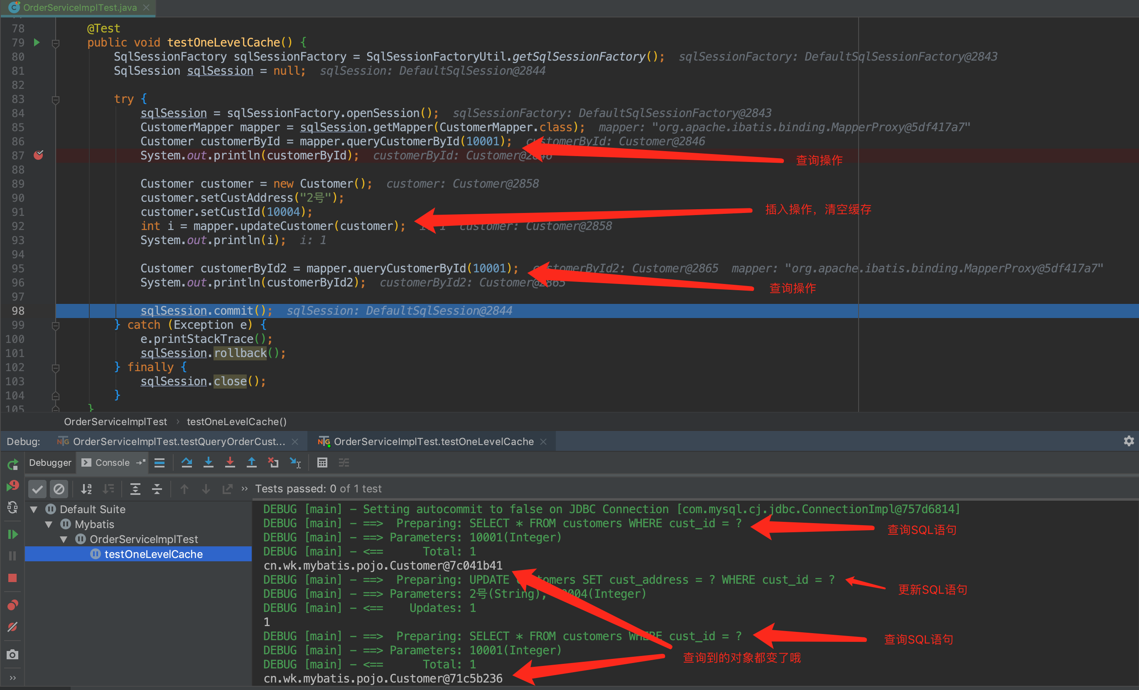Click testOneLevelCache() in the breadcrumb bar

(237, 421)
